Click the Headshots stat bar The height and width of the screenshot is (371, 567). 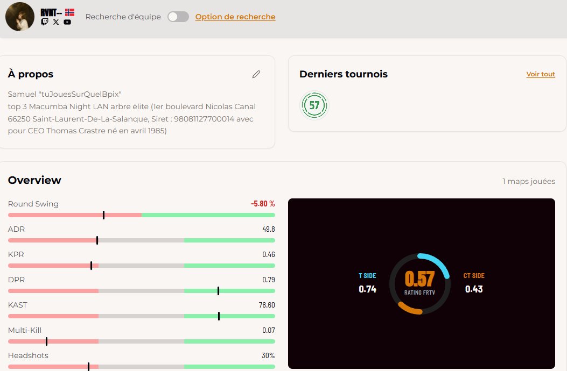tap(142, 367)
